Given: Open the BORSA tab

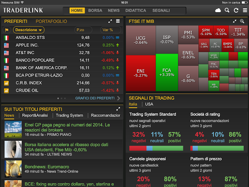Looking at the screenshot, I should click(x=95, y=10).
